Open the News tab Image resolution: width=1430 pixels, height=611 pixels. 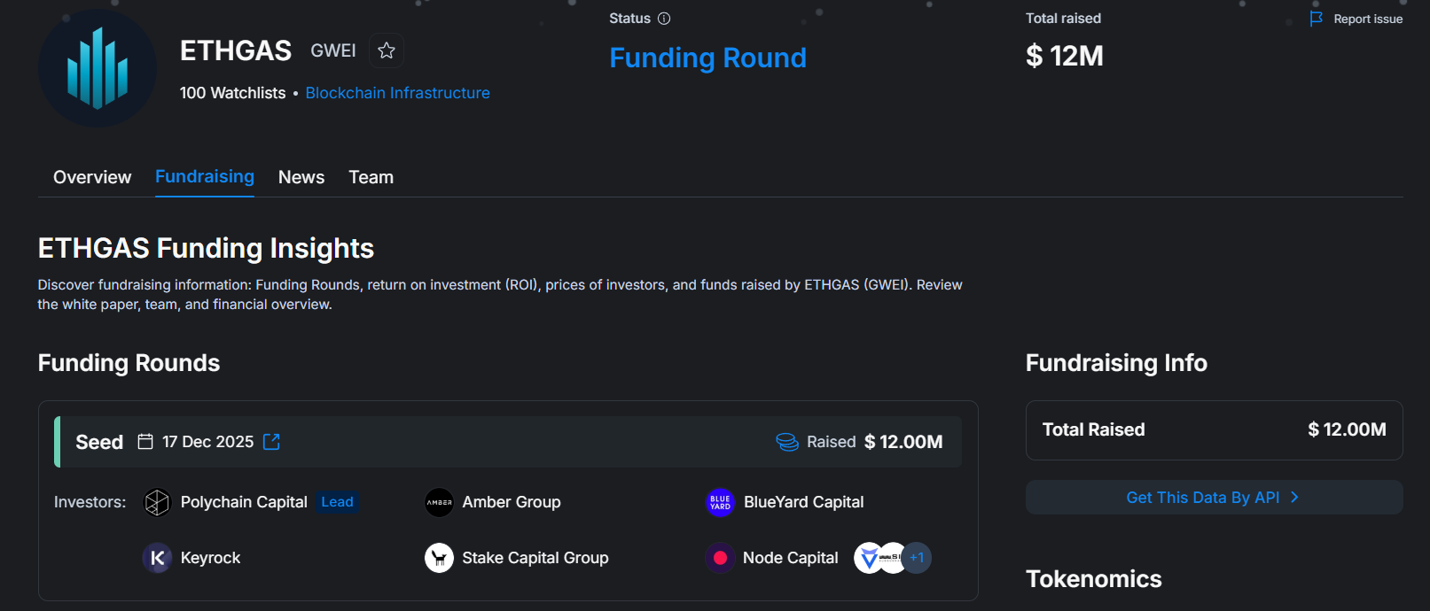click(301, 177)
